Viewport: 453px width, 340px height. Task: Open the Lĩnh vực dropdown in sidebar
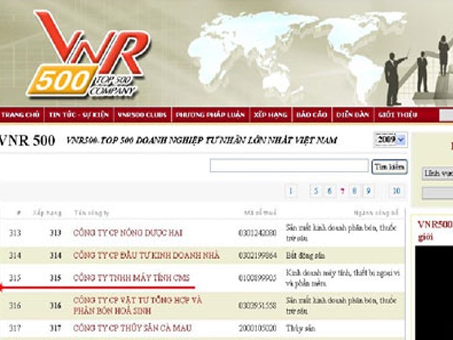click(x=437, y=173)
